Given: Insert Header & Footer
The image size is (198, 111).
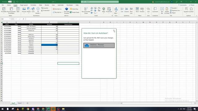Looking at the screenshot, I should (x=167, y=10).
